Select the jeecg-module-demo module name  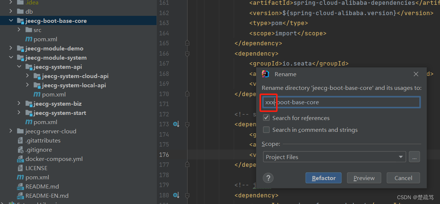coord(54,48)
